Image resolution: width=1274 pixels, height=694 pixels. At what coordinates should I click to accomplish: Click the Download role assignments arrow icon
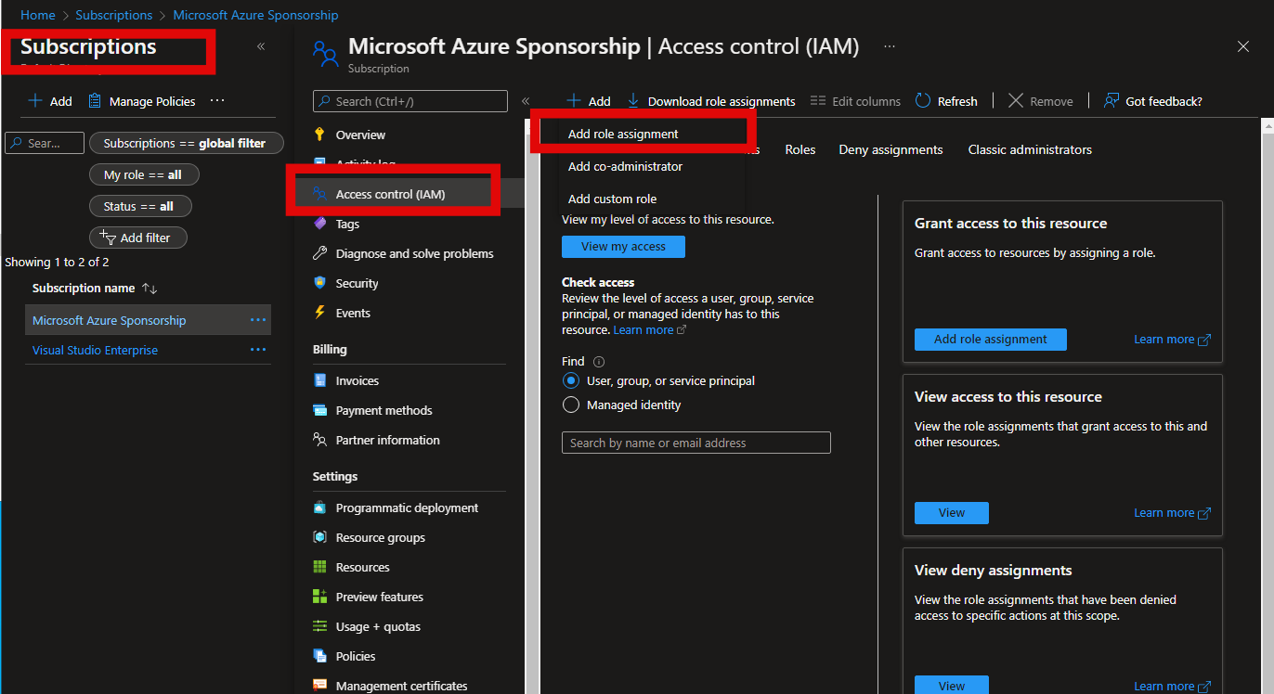point(633,100)
